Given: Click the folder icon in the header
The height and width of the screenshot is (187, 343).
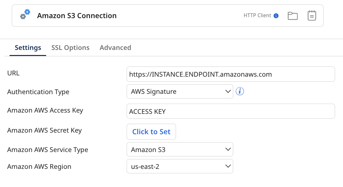Looking at the screenshot, I should click(x=292, y=15).
